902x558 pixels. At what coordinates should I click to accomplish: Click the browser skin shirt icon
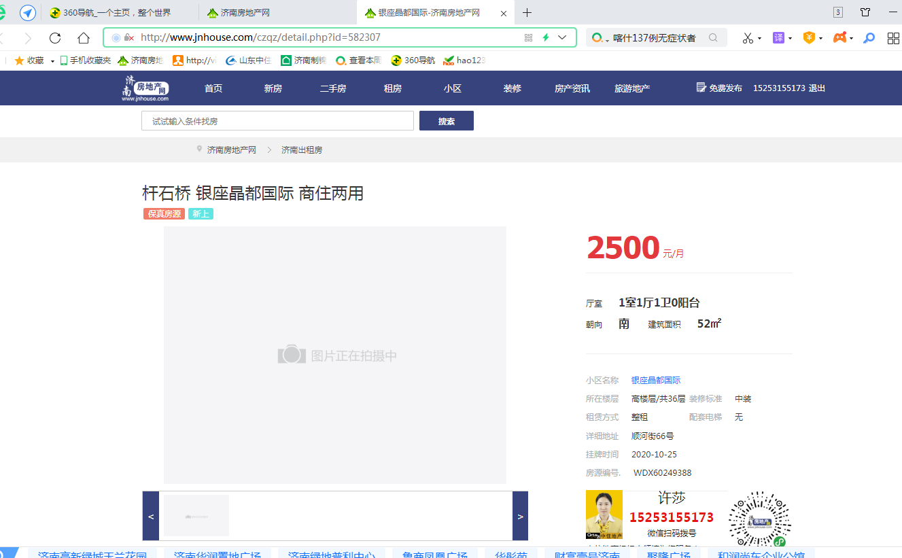point(865,12)
